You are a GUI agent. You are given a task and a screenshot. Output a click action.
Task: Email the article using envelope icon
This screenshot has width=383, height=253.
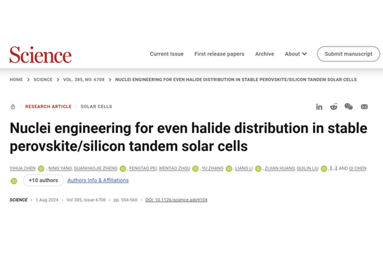[x=364, y=106]
